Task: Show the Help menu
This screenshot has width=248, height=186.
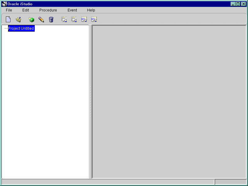Action: point(91,10)
